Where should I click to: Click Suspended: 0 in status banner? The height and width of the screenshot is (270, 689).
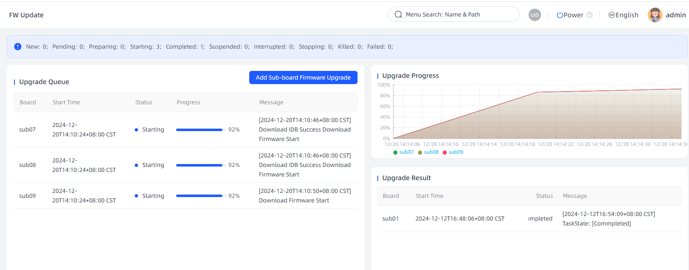(x=229, y=47)
